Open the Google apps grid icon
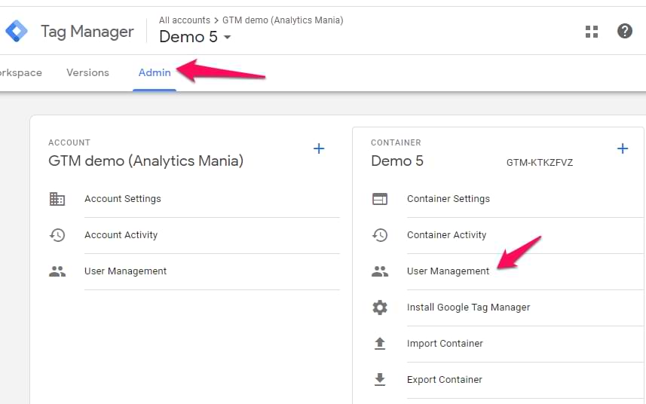The width and height of the screenshot is (646, 404). point(592,32)
